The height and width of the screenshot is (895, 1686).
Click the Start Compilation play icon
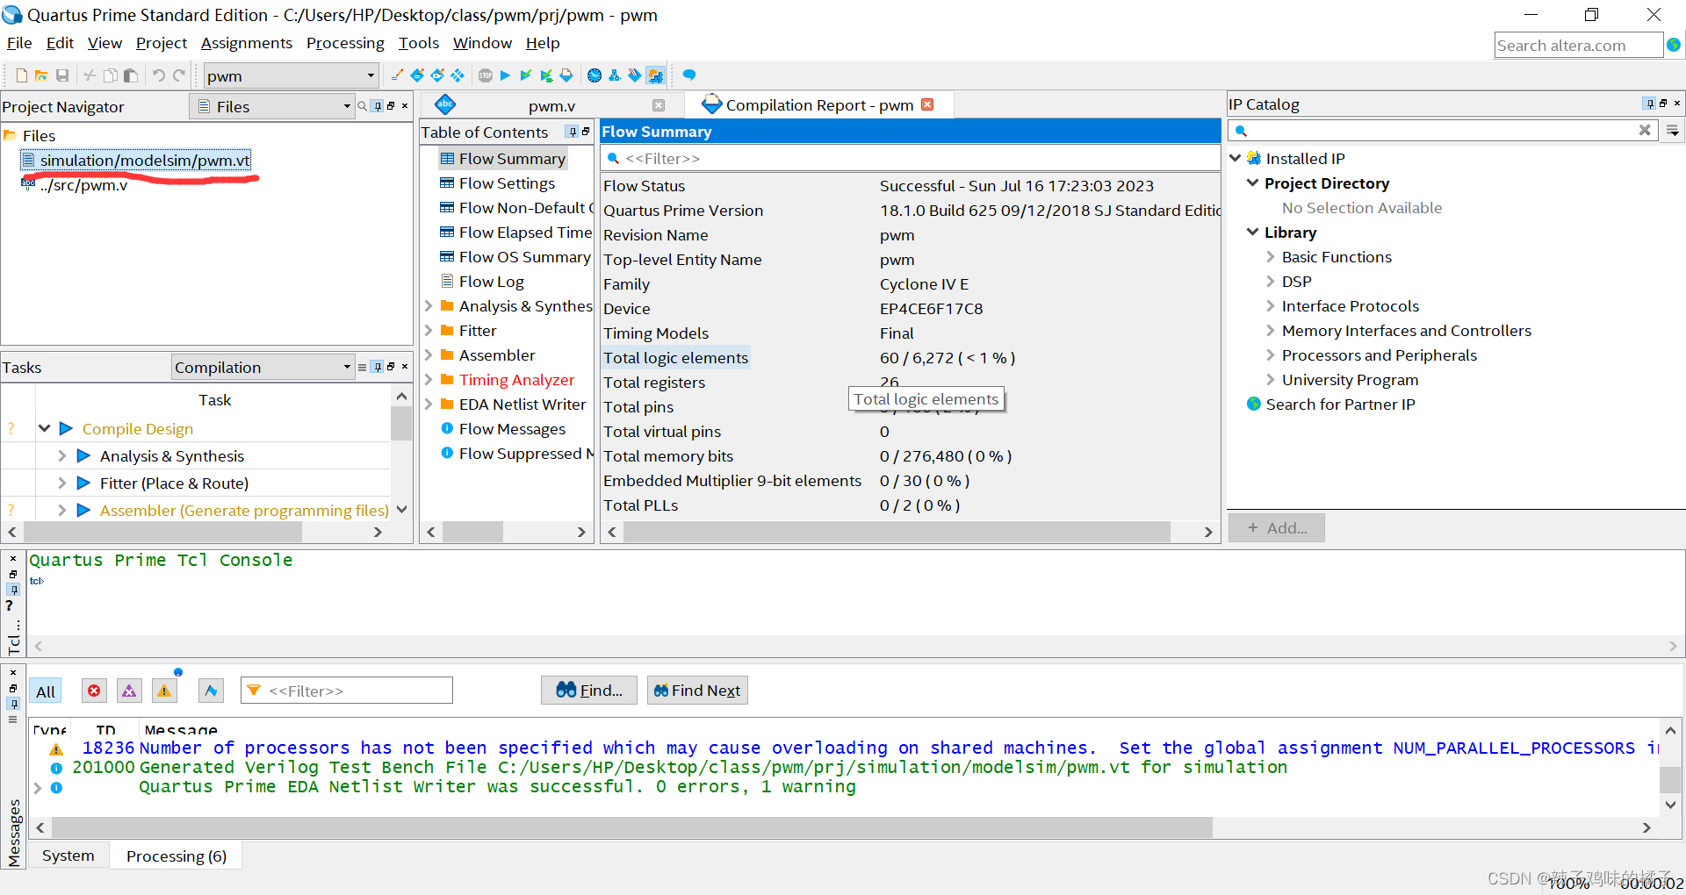coord(505,75)
